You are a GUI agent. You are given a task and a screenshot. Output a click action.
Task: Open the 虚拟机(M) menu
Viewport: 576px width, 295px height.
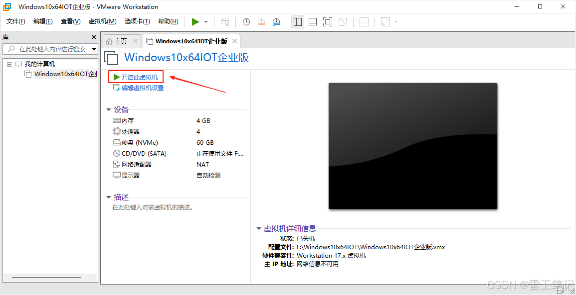(103, 21)
